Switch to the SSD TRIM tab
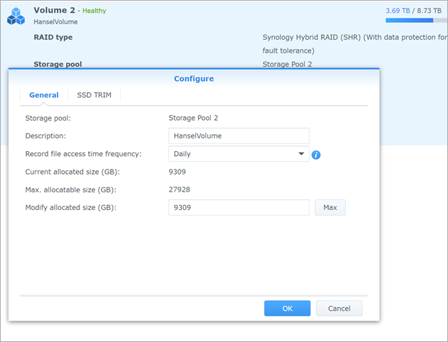This screenshot has height=342, width=448. tap(94, 95)
